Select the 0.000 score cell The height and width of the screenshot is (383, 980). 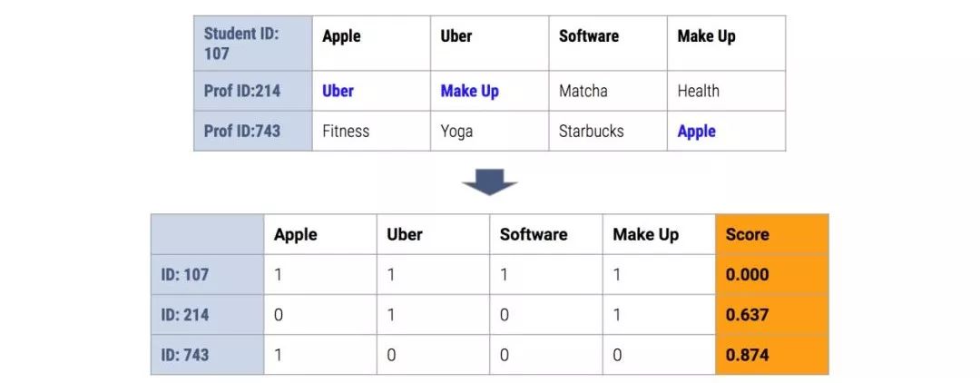747,274
